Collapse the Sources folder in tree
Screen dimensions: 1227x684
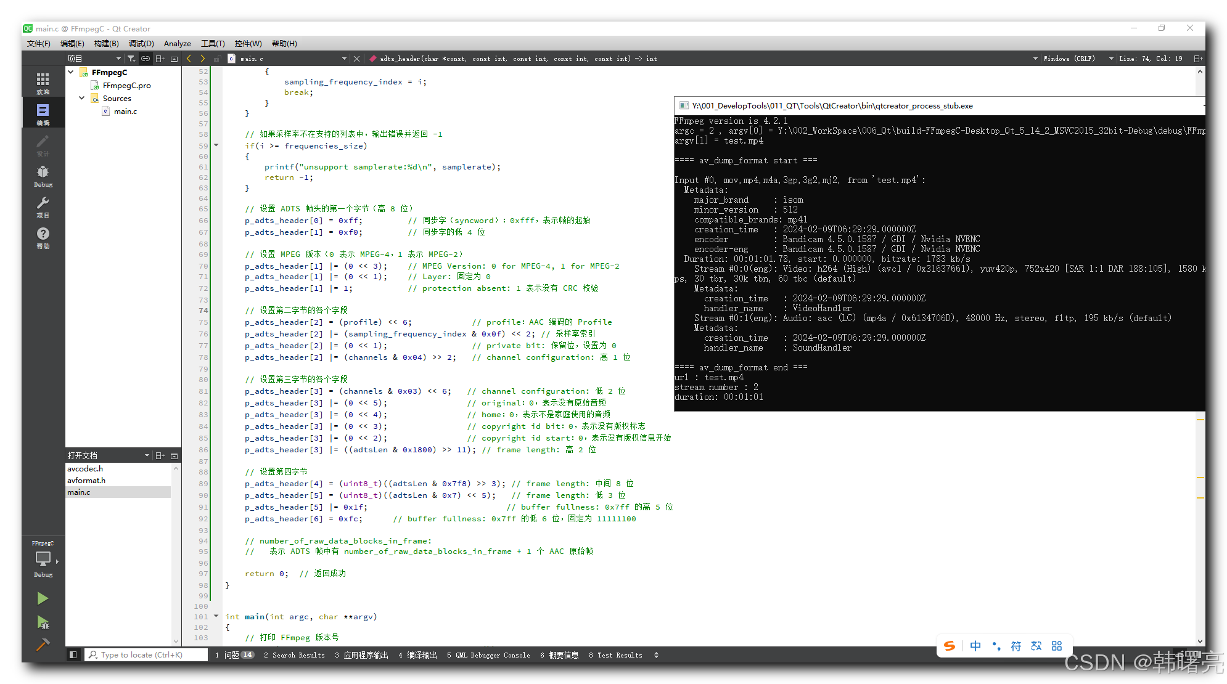pos(81,98)
